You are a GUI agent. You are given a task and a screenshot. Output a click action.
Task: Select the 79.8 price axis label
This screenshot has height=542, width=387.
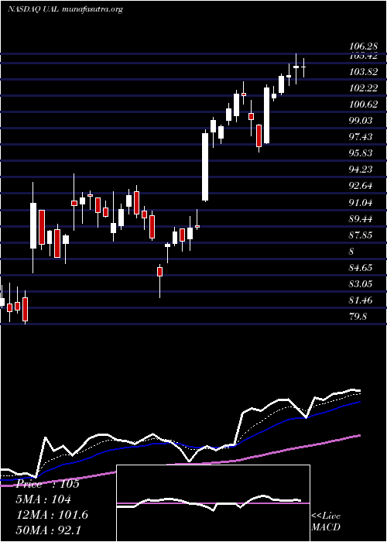pos(358,317)
